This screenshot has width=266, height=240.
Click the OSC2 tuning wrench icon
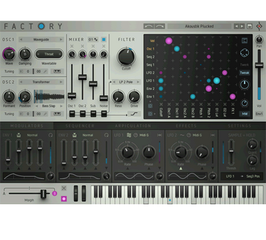[x=45, y=114]
